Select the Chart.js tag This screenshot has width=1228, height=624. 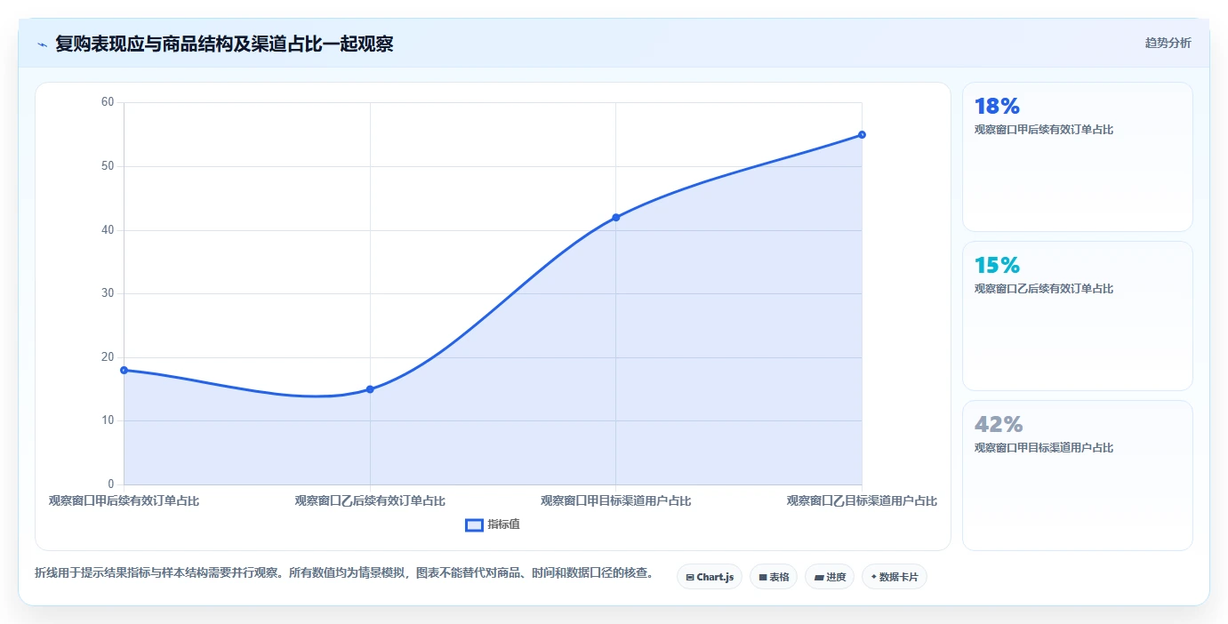pyautogui.click(x=710, y=577)
